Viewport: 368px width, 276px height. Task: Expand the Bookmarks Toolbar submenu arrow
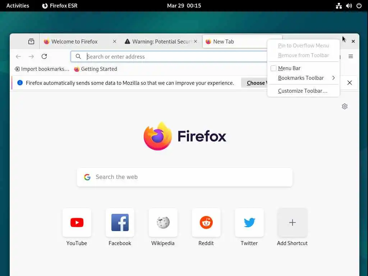pos(333,78)
